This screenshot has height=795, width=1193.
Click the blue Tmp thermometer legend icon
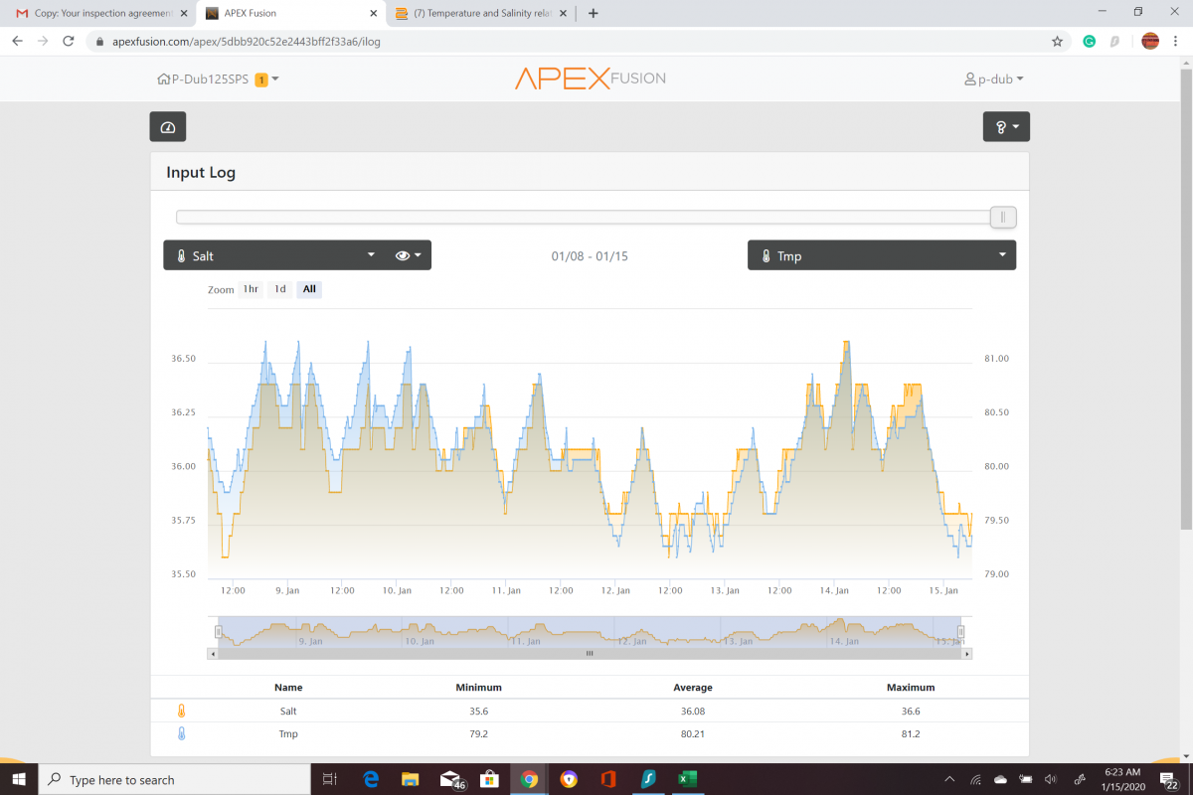[x=181, y=734]
